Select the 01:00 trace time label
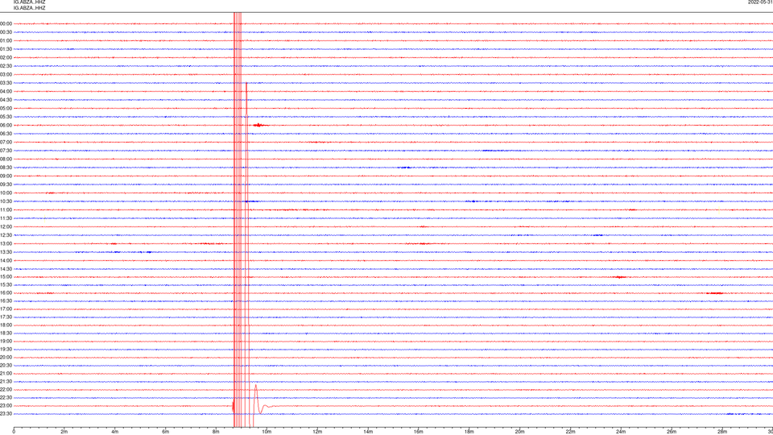This screenshot has height=435, width=773. click(6, 40)
